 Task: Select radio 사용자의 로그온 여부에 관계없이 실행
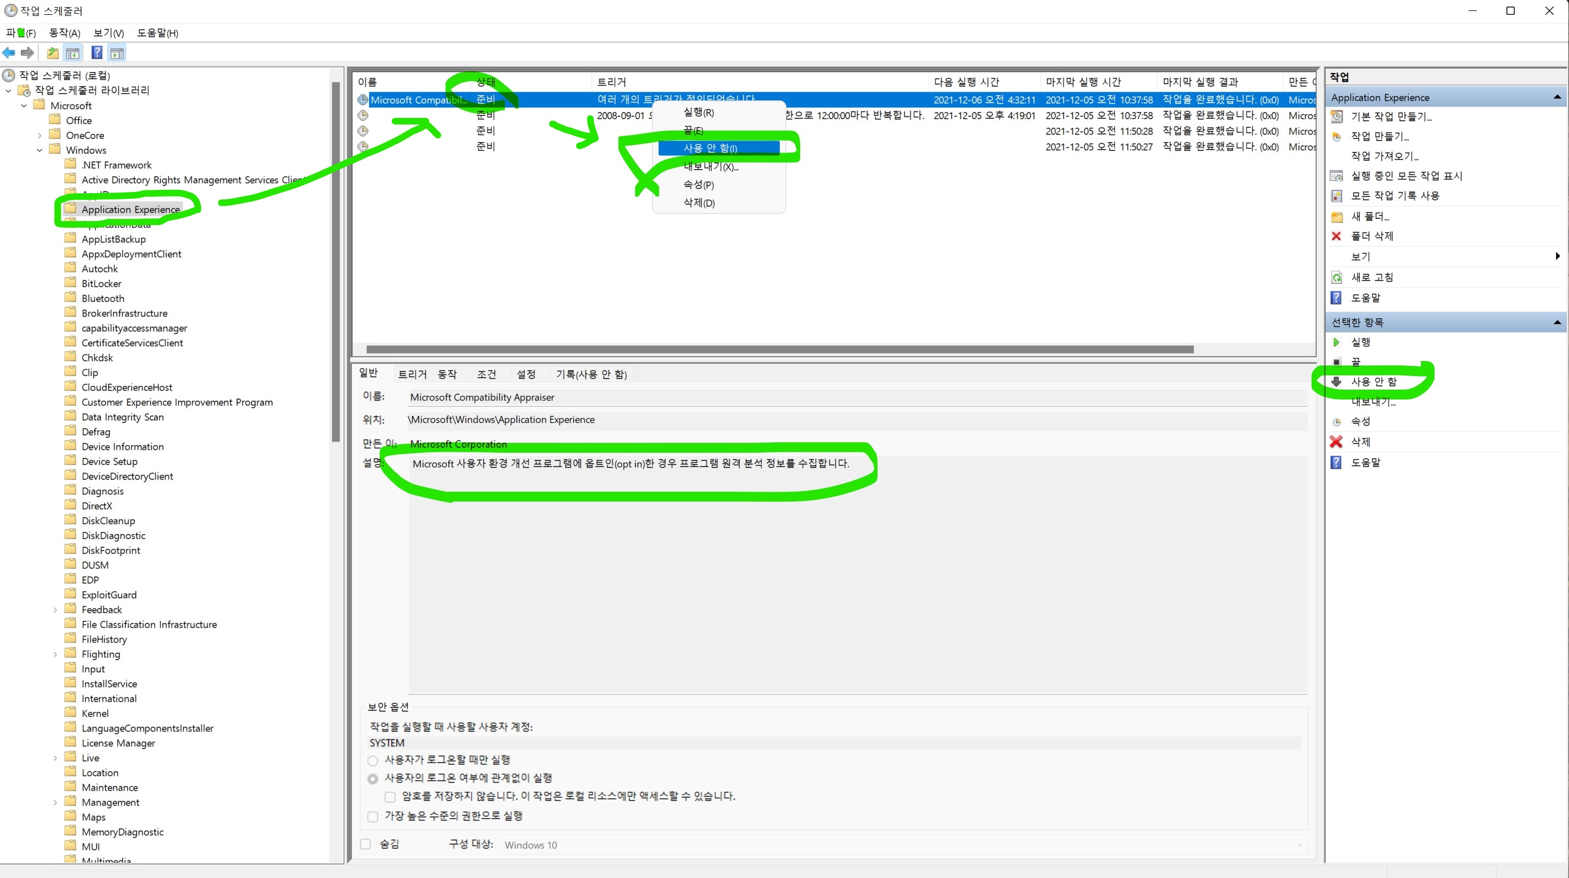tap(373, 779)
